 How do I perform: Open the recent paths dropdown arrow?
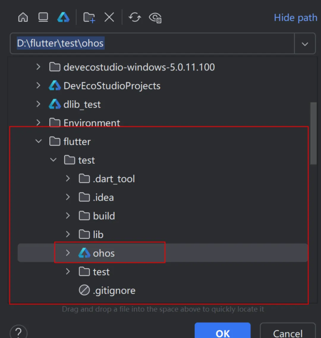tap(305, 44)
